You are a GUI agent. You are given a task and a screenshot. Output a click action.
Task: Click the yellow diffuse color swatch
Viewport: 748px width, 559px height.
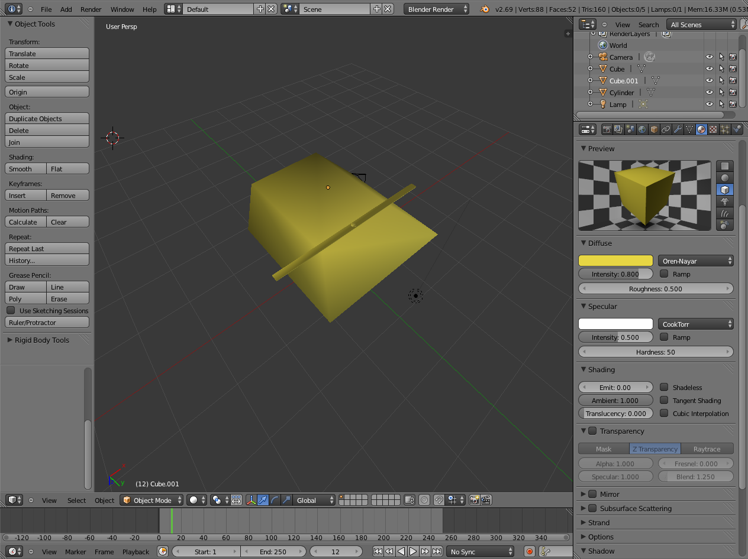615,261
